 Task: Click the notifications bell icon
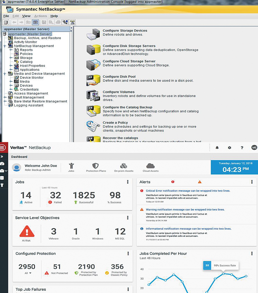[217, 148]
